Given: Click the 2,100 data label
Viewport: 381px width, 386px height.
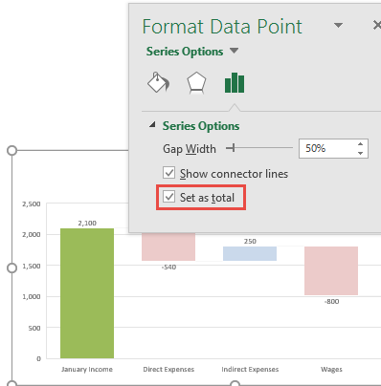Looking at the screenshot, I should click(87, 223).
